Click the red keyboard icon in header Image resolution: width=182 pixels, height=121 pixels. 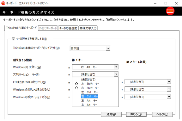click(170, 11)
